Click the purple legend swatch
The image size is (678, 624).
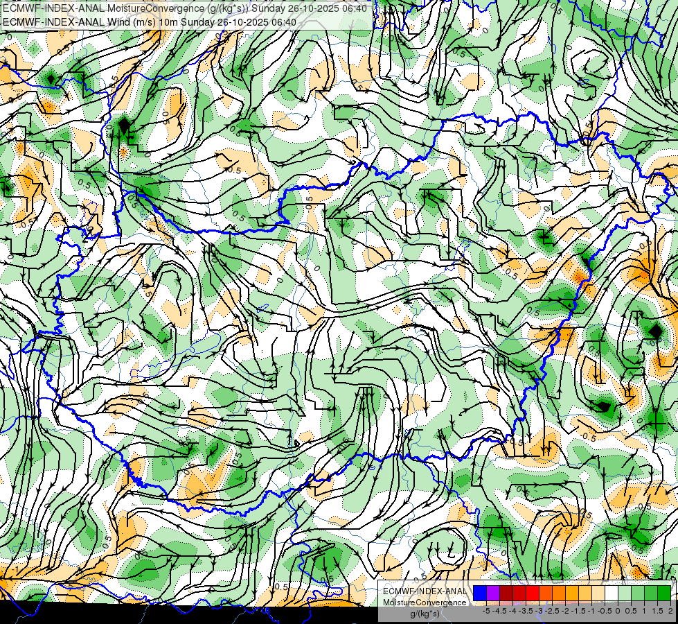[493, 593]
